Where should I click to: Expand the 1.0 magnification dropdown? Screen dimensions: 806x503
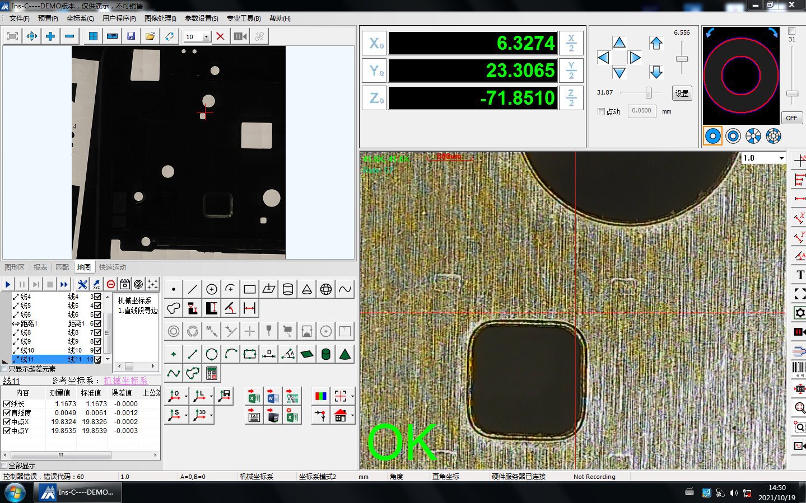781,158
